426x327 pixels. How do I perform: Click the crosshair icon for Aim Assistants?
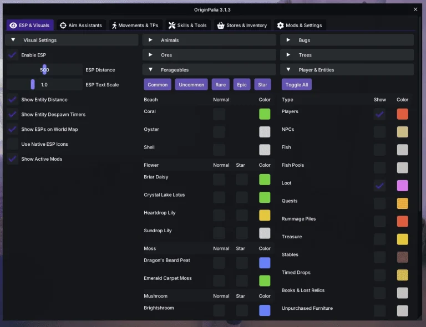pos(63,25)
